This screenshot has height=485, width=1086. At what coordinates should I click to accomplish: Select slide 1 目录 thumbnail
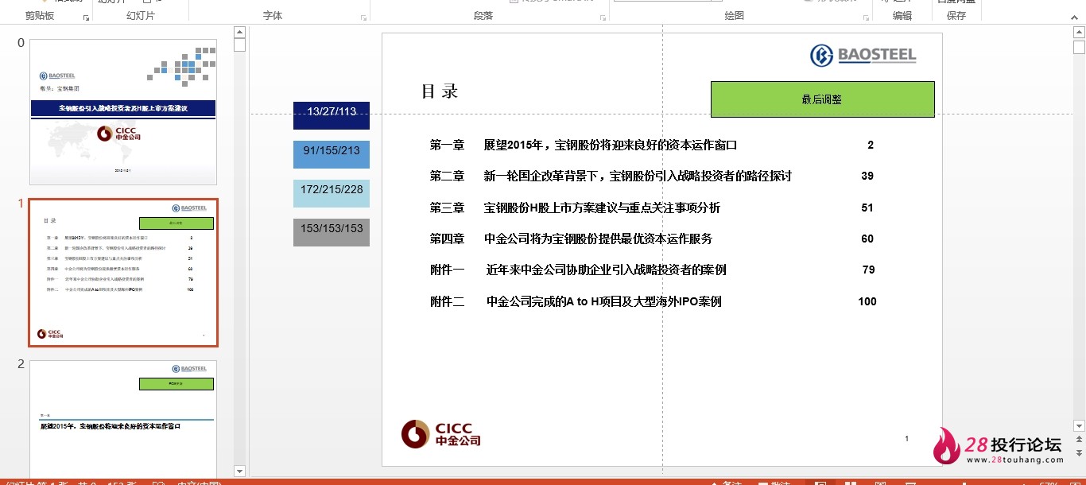coord(123,273)
